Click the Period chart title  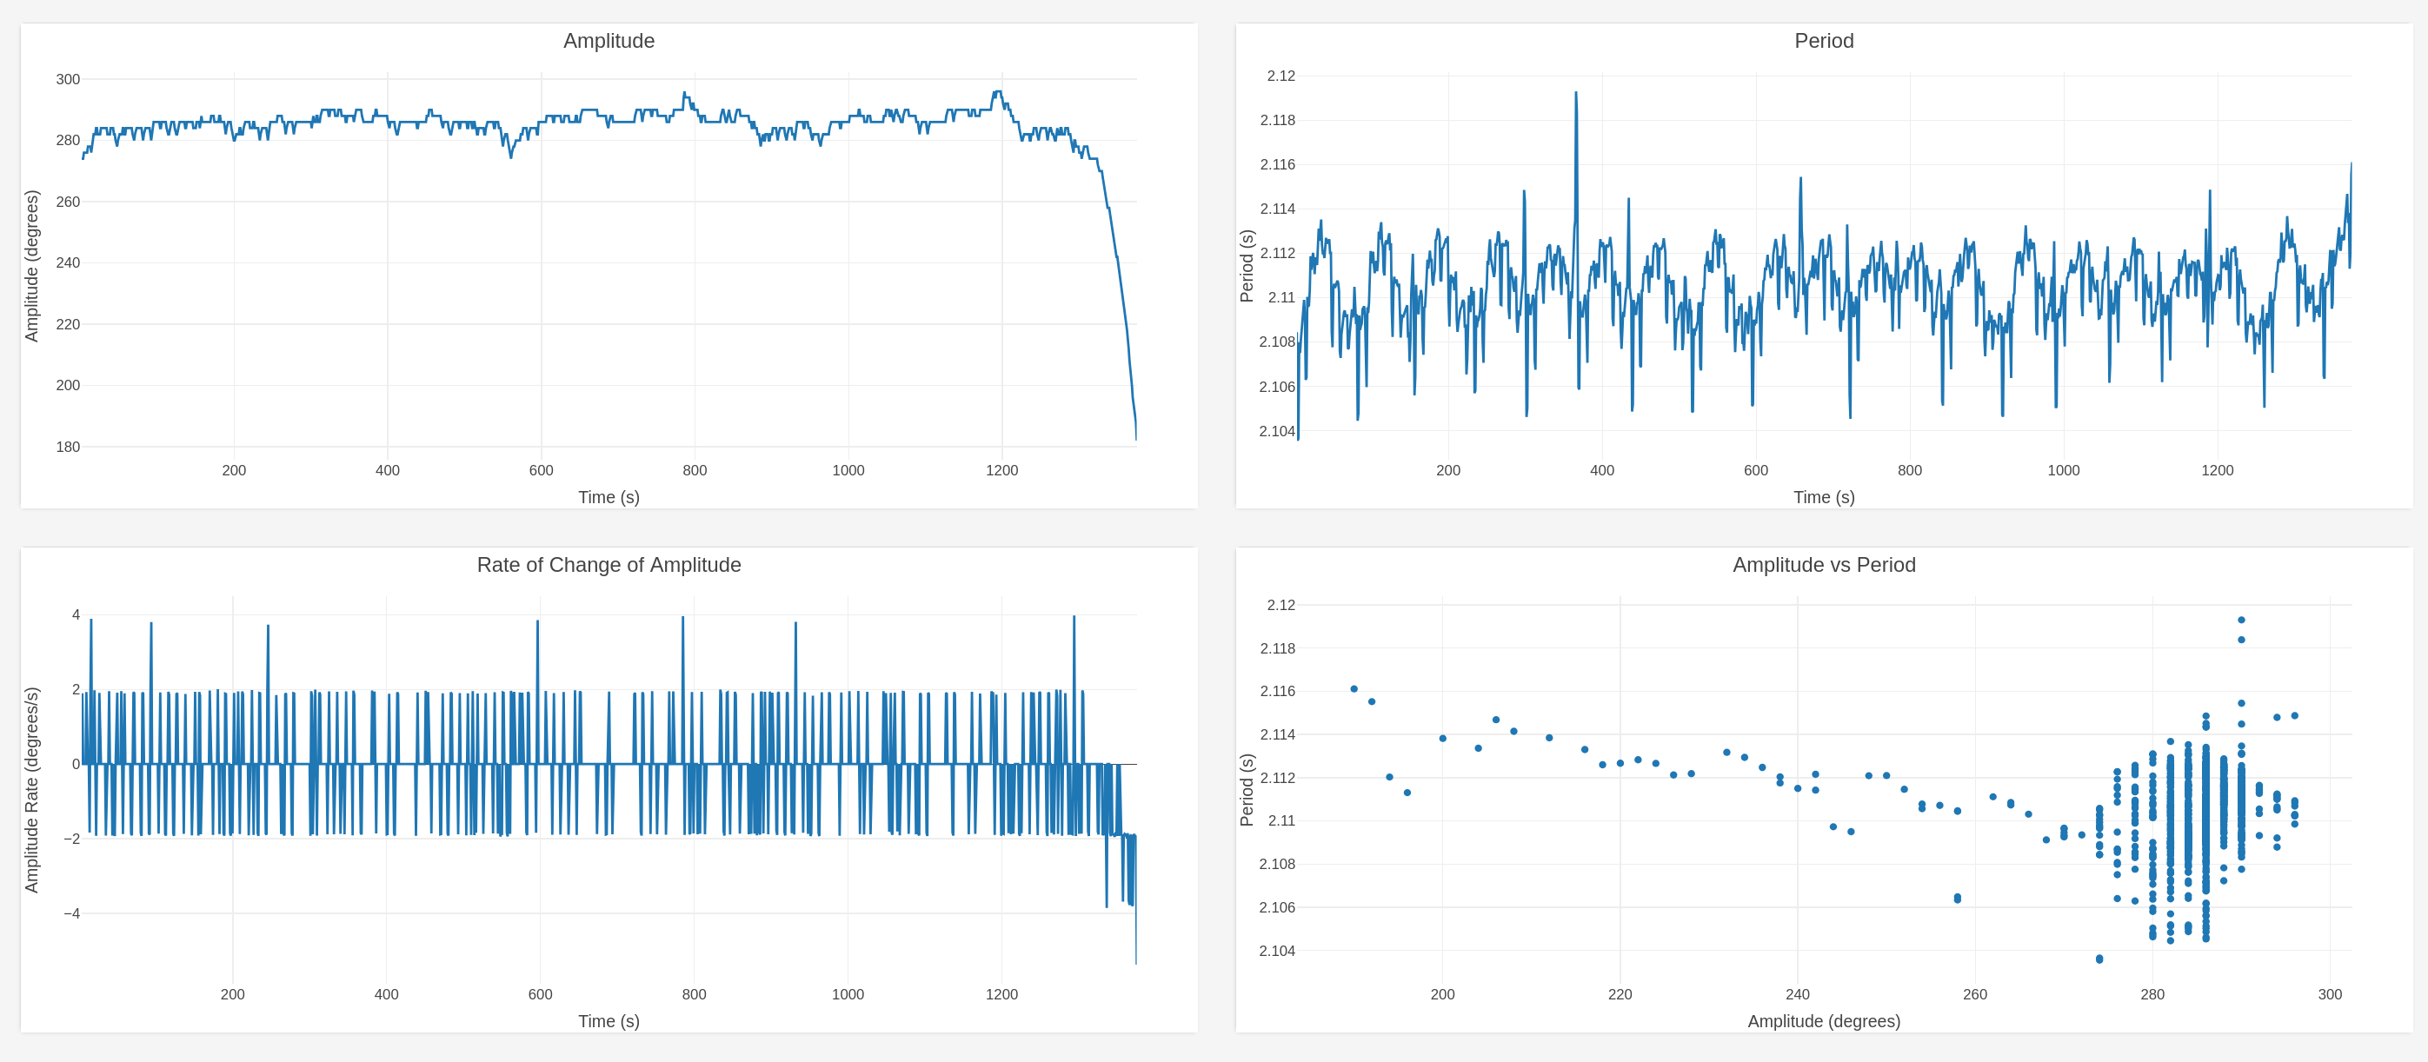(1823, 41)
